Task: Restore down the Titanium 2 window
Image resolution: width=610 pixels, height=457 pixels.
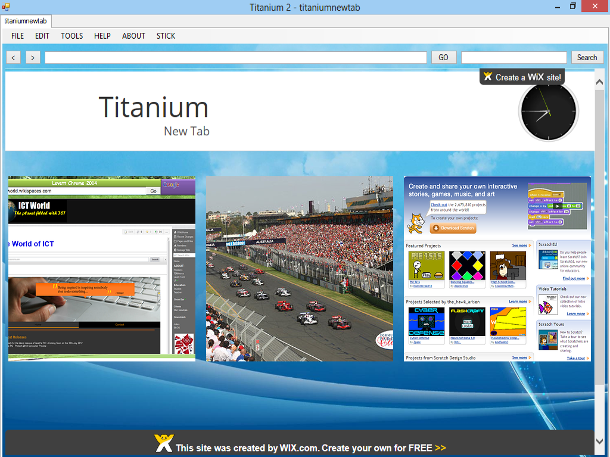Action: point(572,6)
